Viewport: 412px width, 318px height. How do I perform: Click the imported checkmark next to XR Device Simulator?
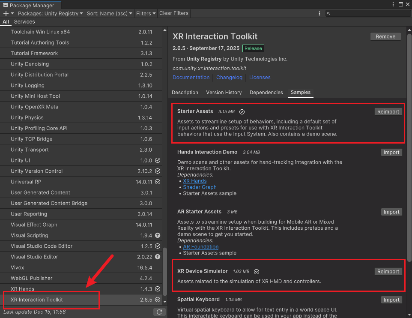tap(257, 272)
